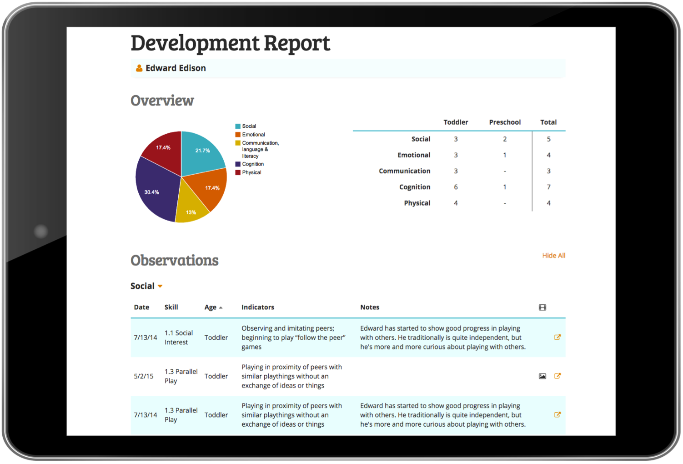
Task: View the photo attachment on the 5/2/15 Parallel Play row
Action: tap(542, 376)
